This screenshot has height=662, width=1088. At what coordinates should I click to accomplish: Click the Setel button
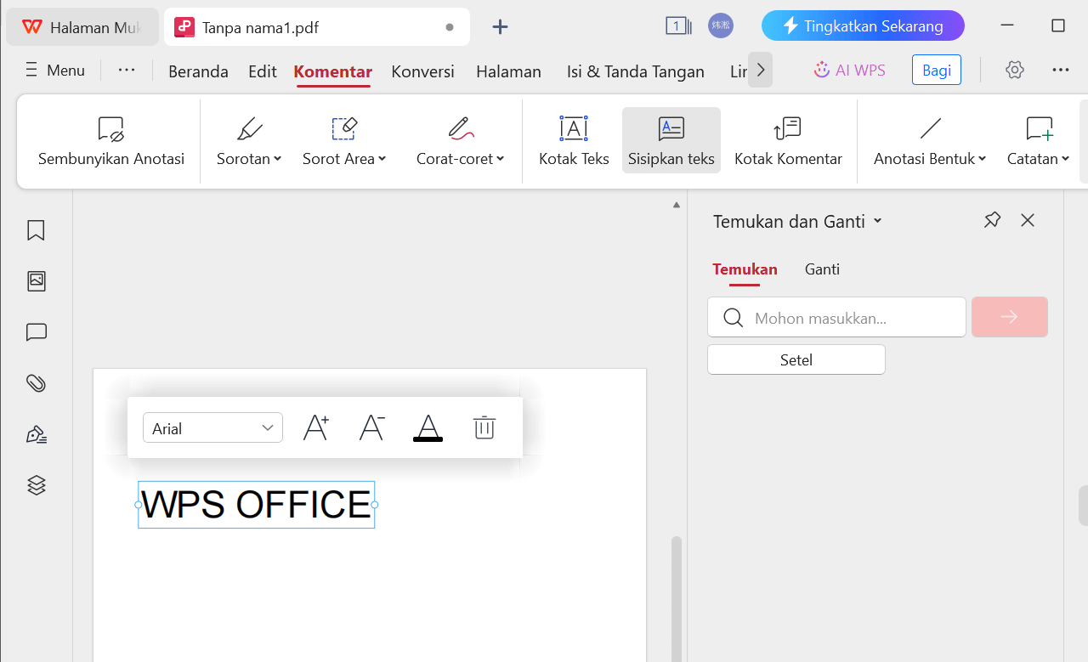(x=796, y=359)
